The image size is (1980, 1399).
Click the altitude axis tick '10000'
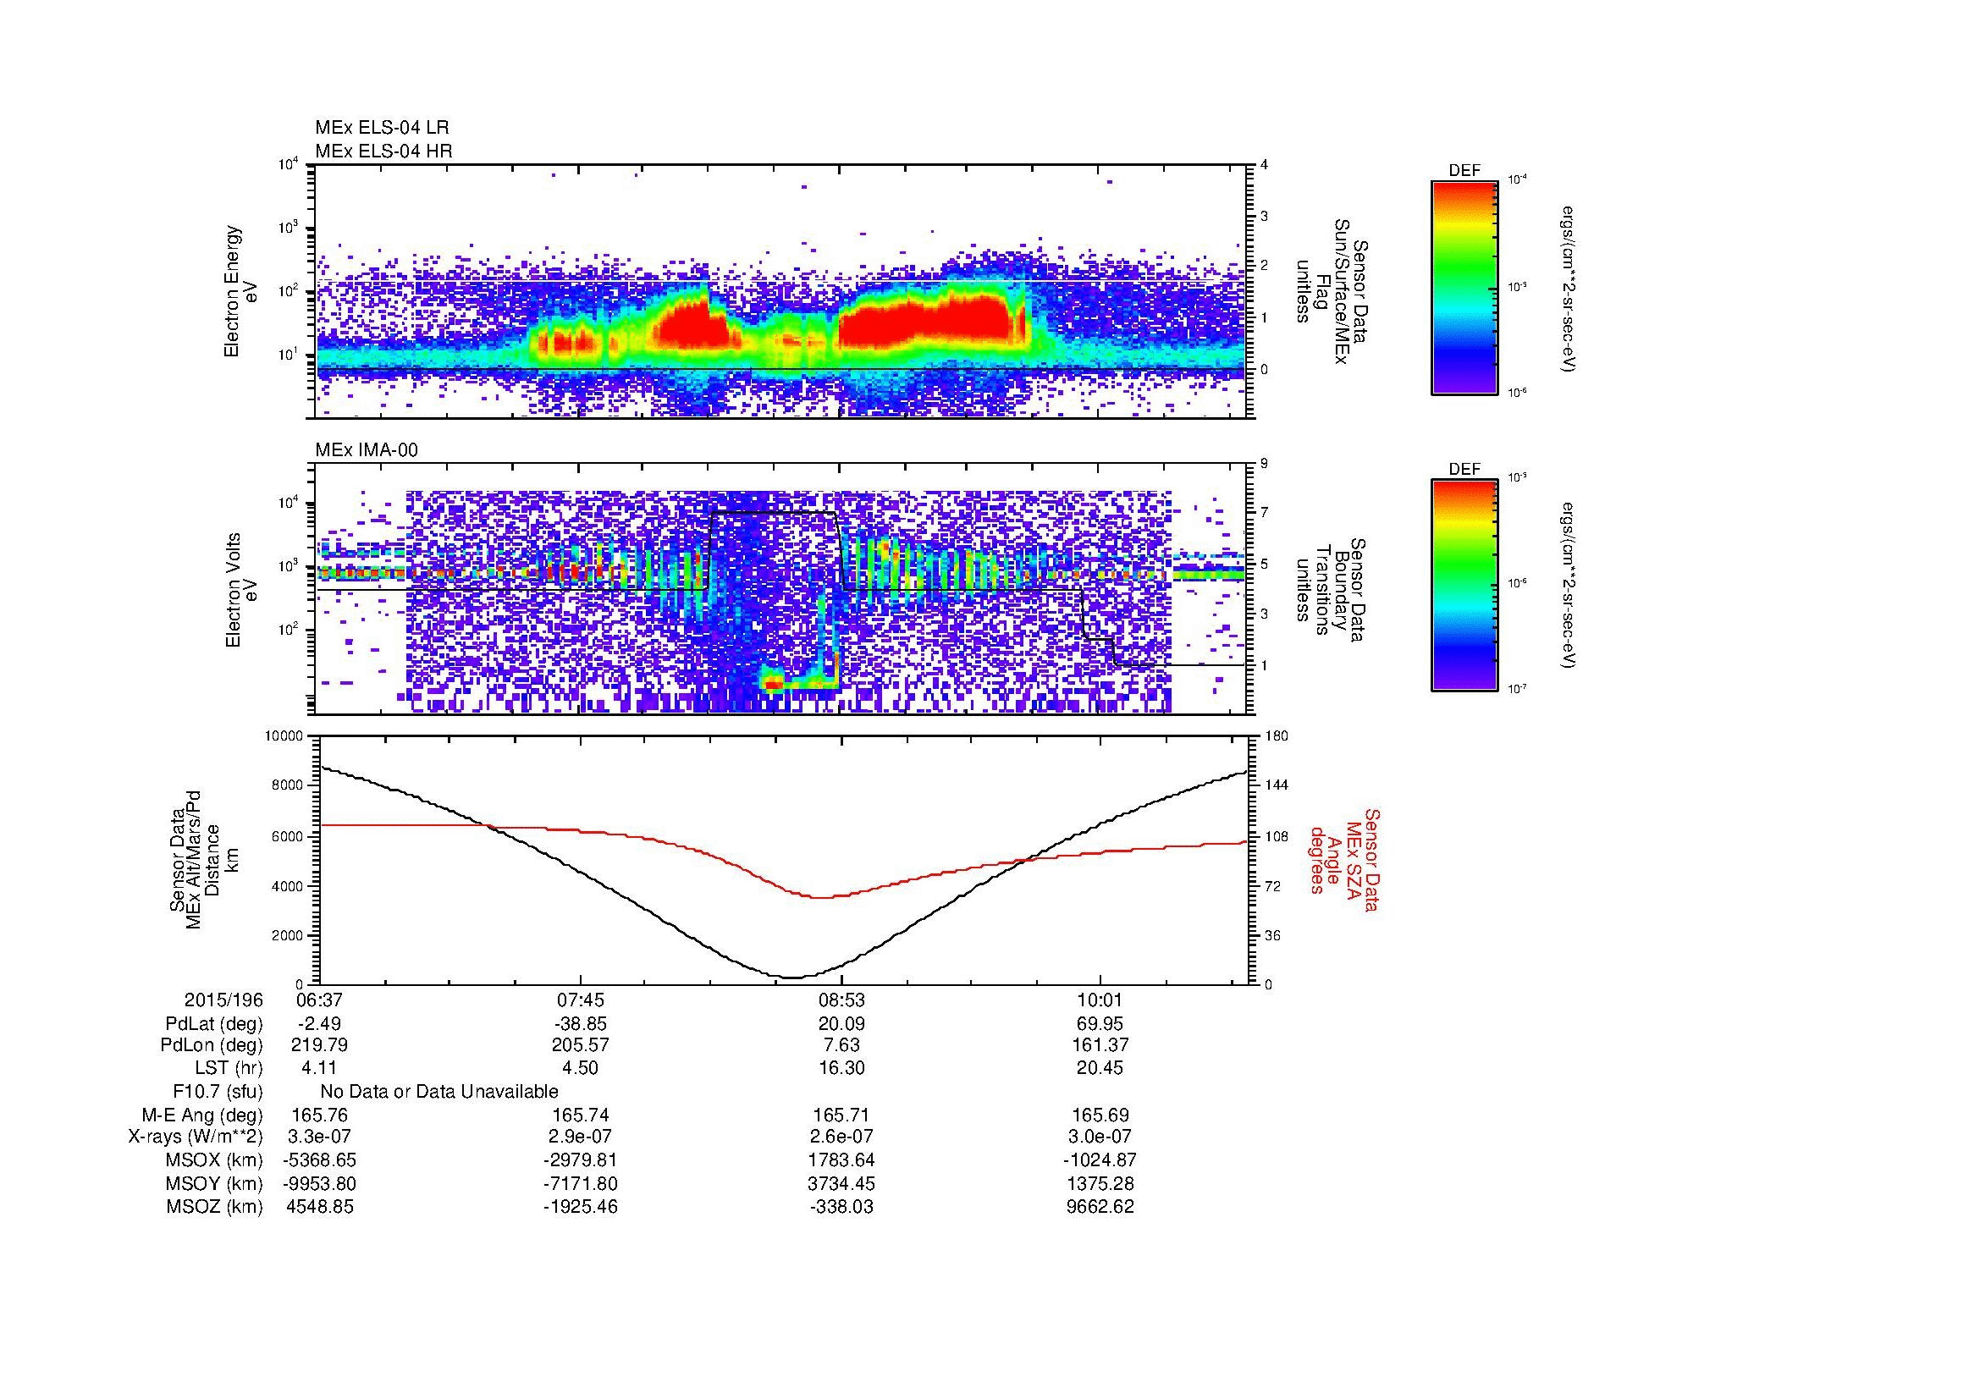[x=284, y=736]
